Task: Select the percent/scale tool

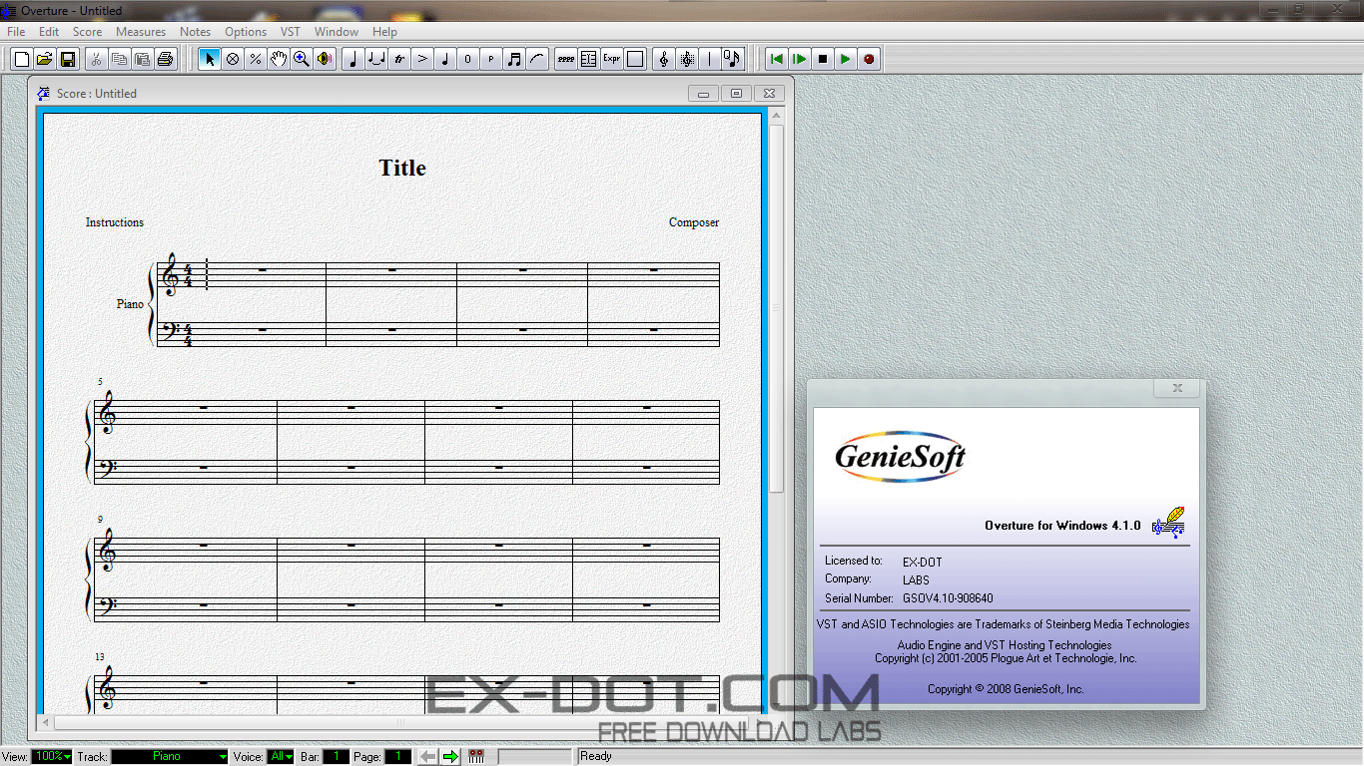Action: pyautogui.click(x=256, y=59)
